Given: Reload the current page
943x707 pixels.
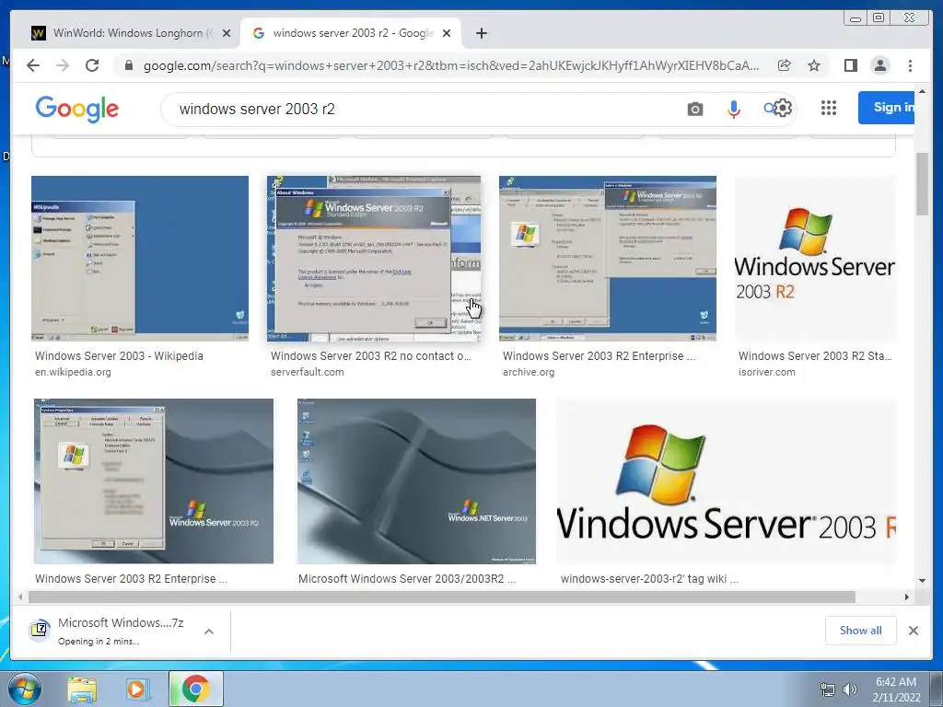Looking at the screenshot, I should 92,65.
